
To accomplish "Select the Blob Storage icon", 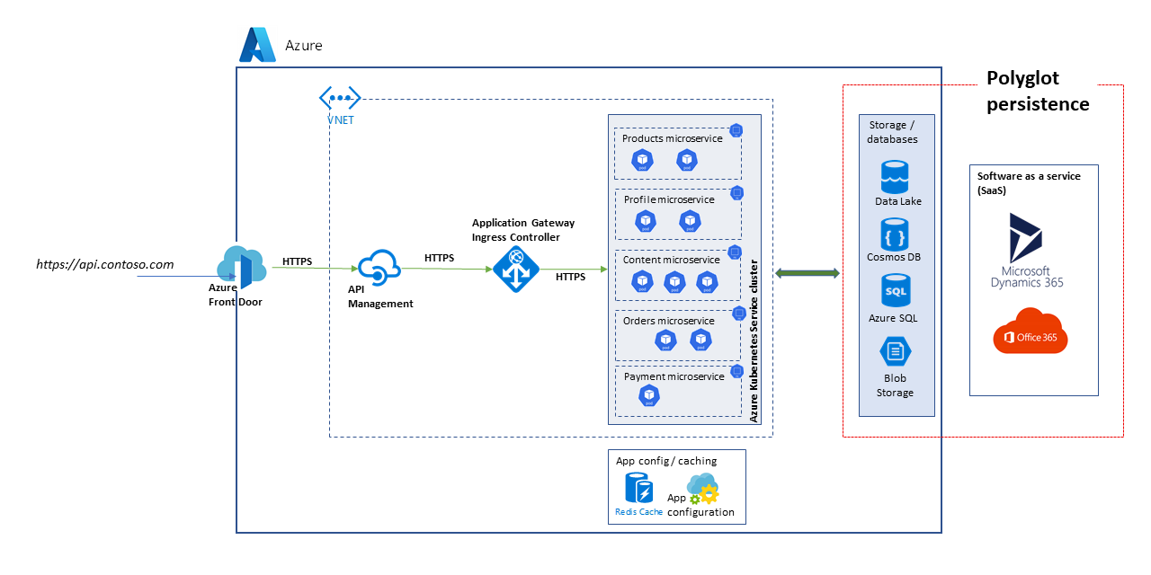I will click(x=894, y=350).
